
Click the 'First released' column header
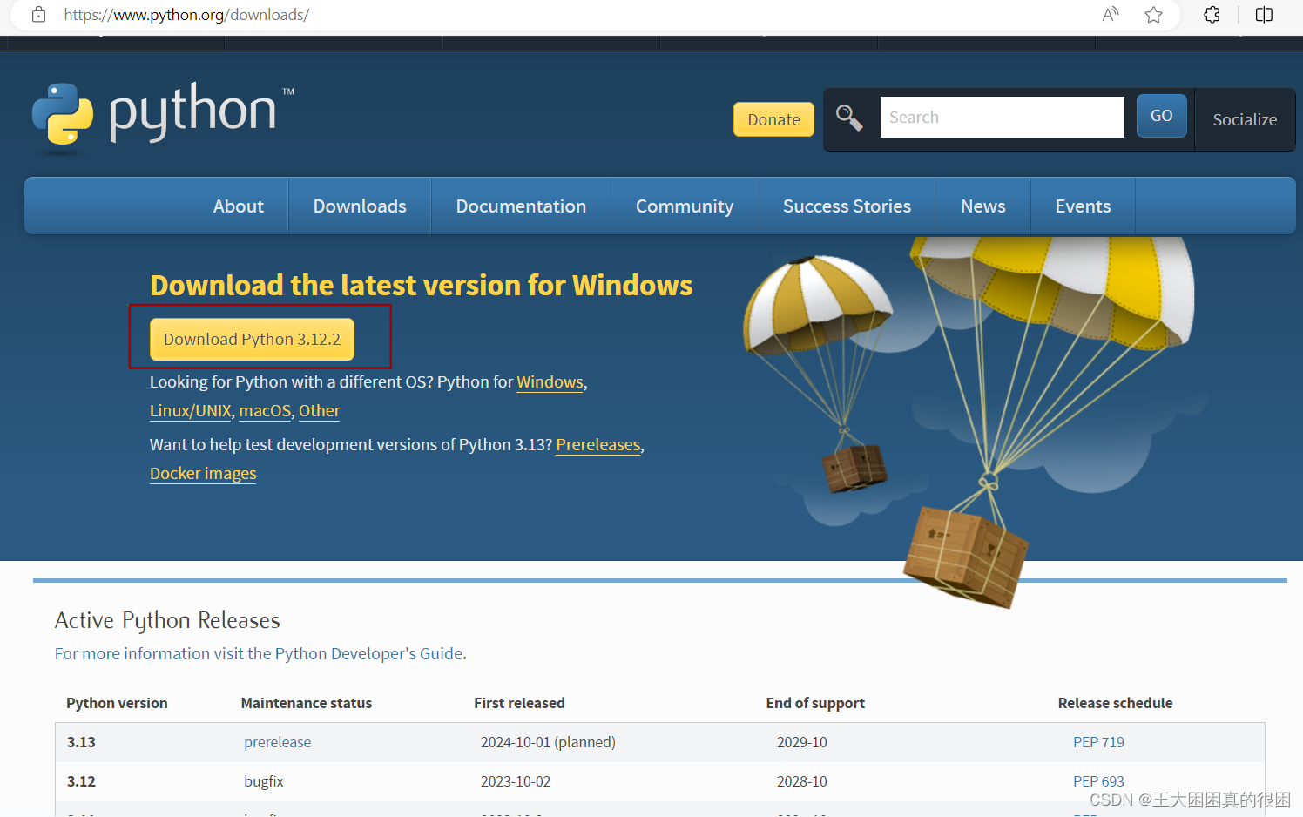tap(519, 703)
